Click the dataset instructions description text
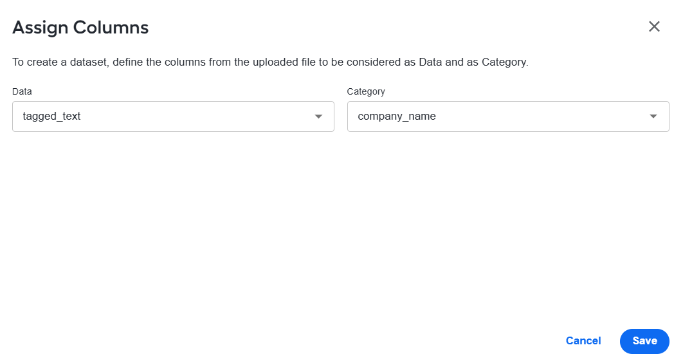The width and height of the screenshot is (683, 363). pyautogui.click(x=270, y=62)
